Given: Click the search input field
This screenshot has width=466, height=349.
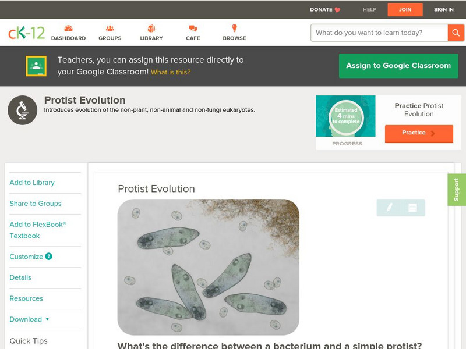Looking at the screenshot, I should (x=379, y=33).
